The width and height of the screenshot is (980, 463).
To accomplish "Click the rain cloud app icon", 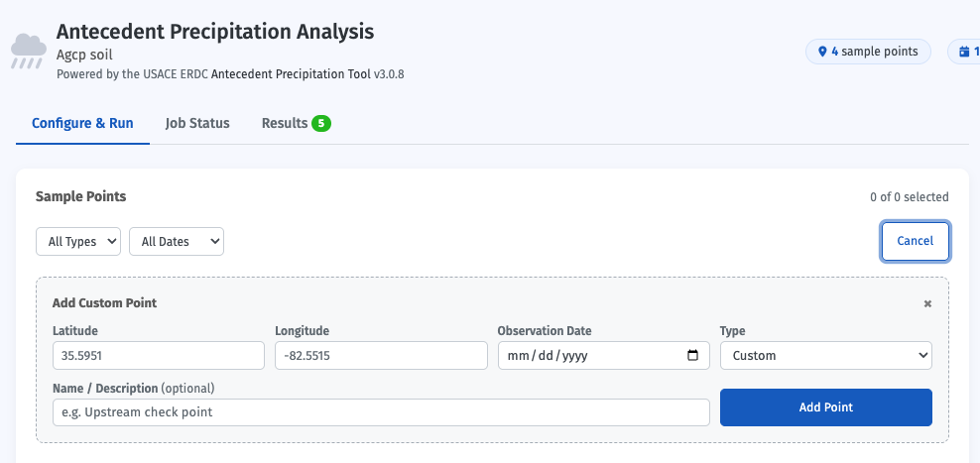I will [28, 52].
